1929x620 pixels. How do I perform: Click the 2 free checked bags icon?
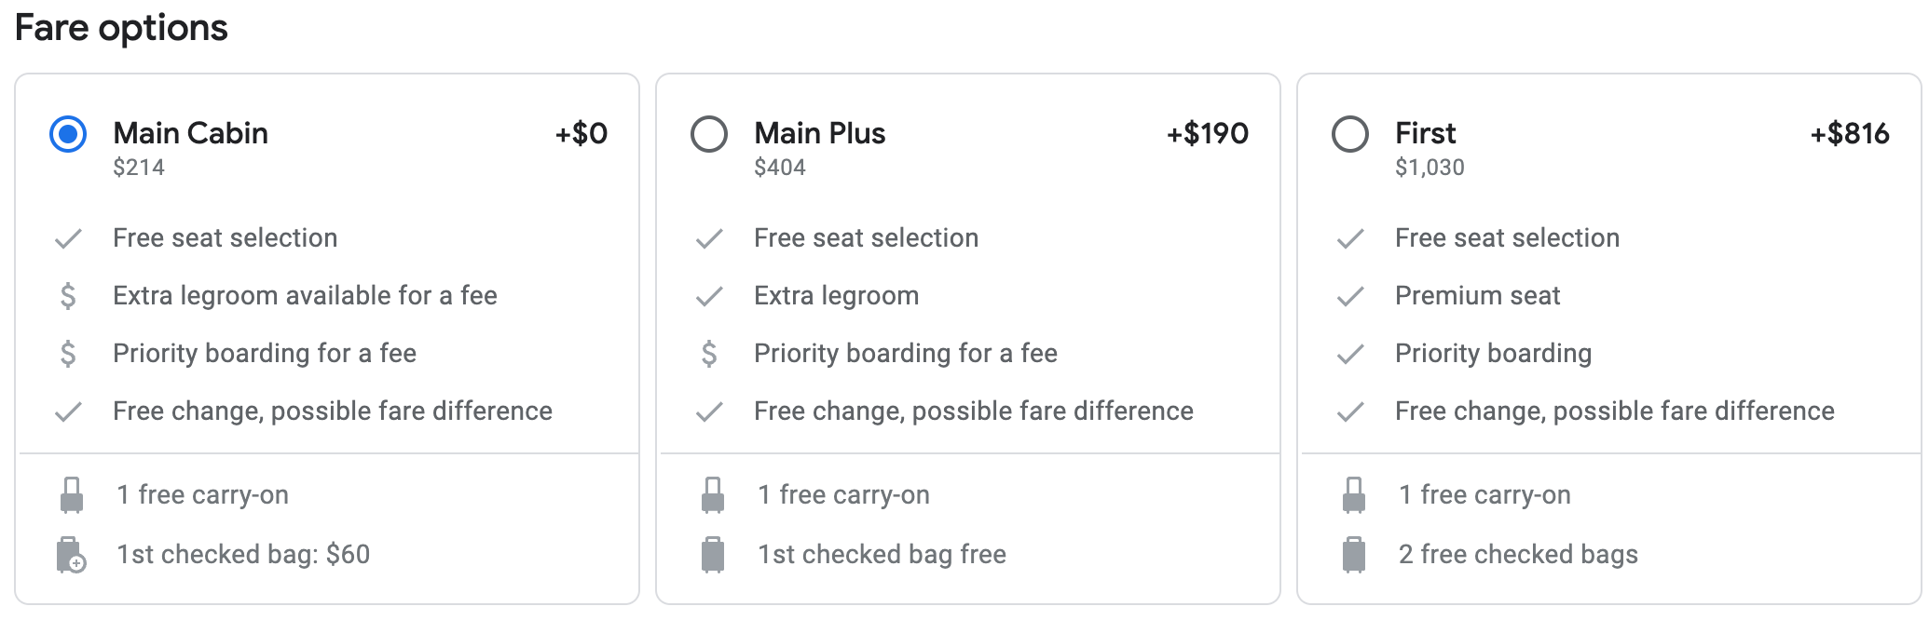coord(1354,555)
